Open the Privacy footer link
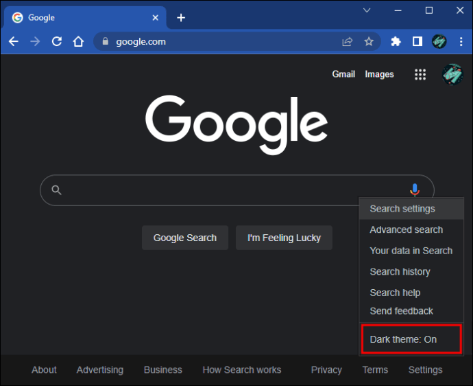 [x=326, y=370]
